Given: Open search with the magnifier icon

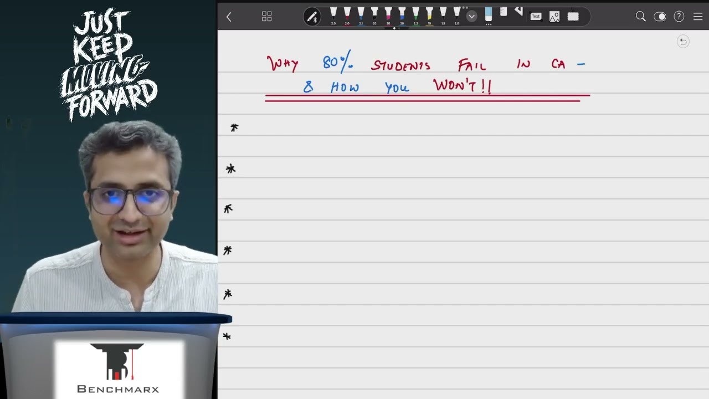Looking at the screenshot, I should click(641, 17).
